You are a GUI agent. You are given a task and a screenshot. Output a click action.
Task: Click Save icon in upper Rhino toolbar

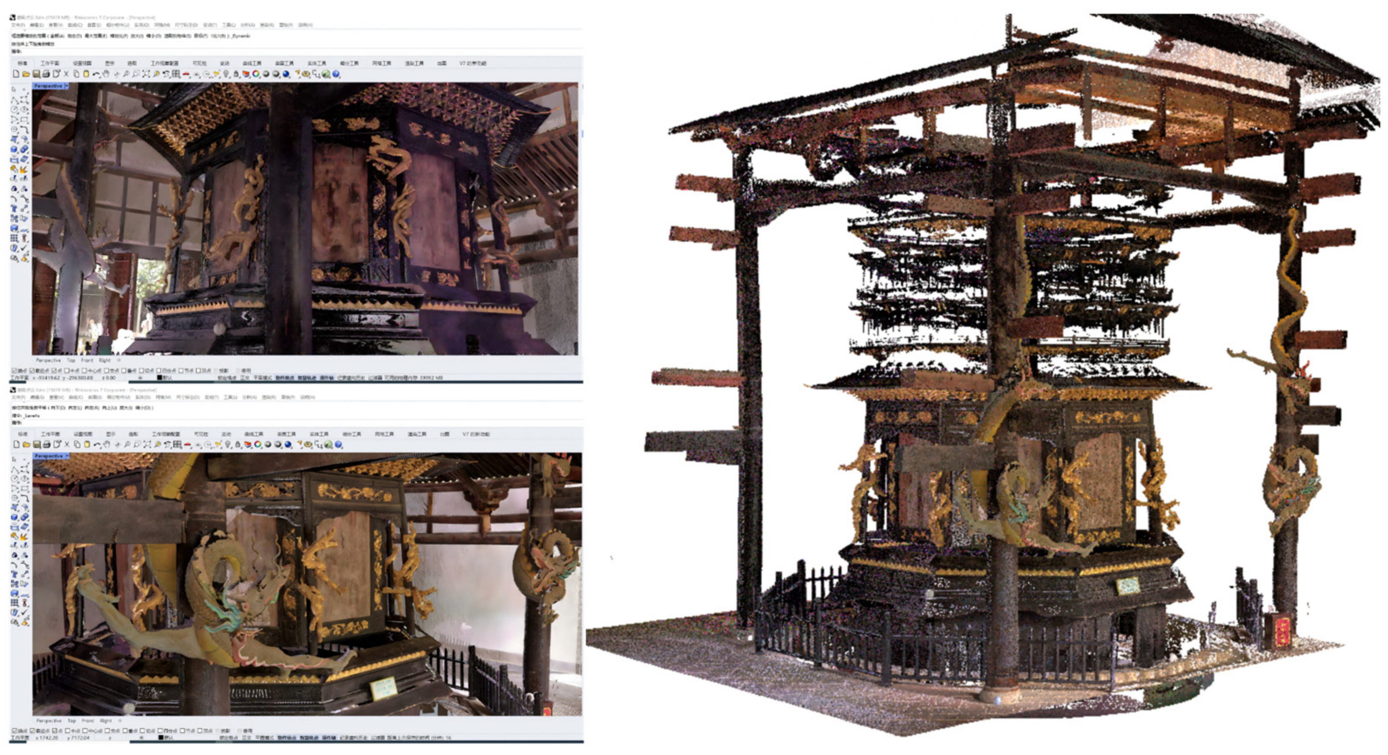[36, 74]
